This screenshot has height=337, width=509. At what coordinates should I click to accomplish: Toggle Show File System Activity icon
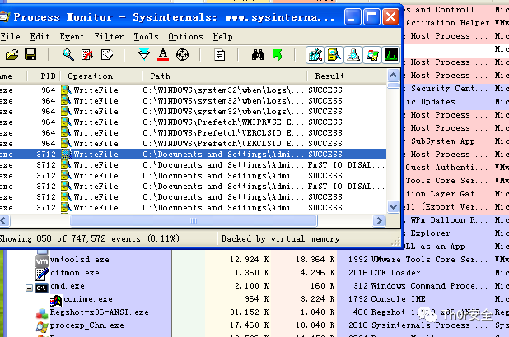click(334, 55)
